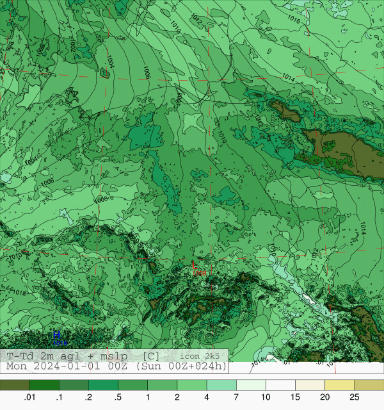Select the legend swatch between .5 and 1

(132, 385)
